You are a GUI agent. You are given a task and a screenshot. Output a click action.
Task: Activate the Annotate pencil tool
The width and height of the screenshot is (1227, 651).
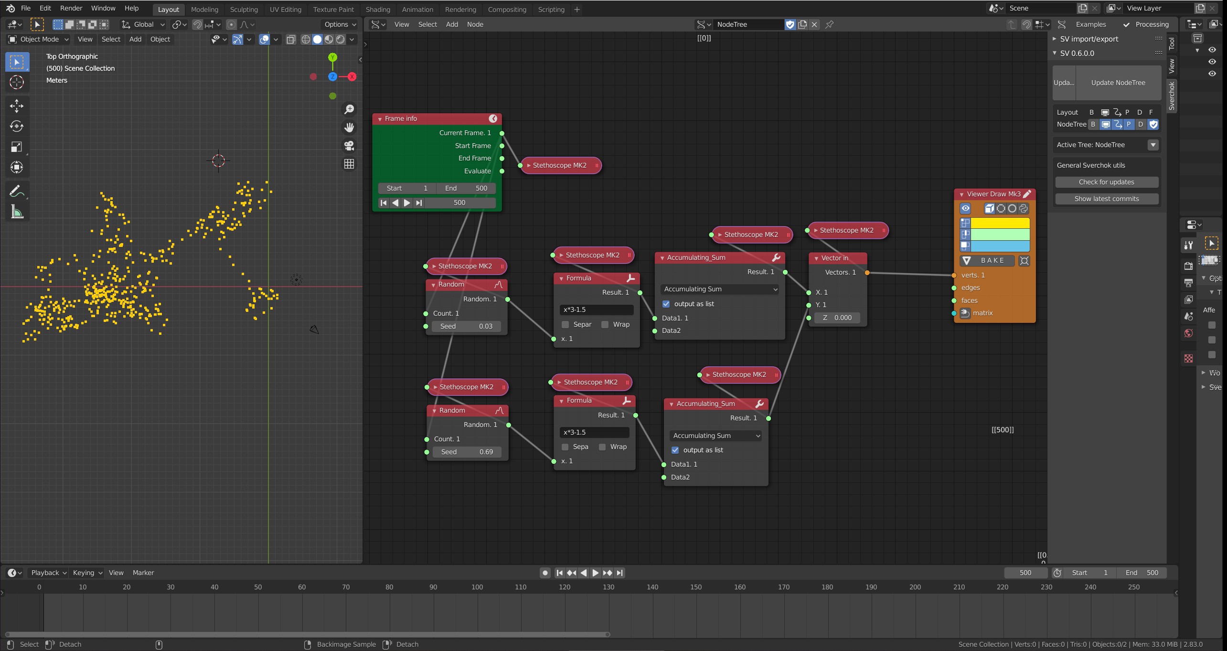tap(17, 191)
